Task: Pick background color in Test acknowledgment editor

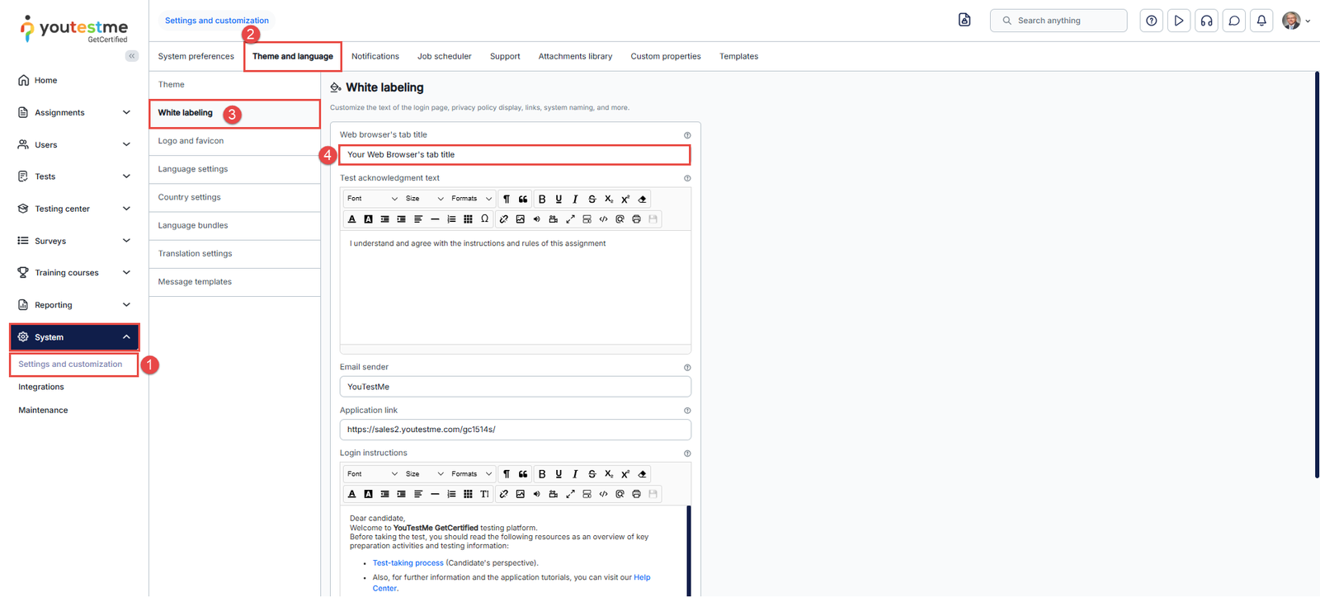Action: (x=368, y=219)
